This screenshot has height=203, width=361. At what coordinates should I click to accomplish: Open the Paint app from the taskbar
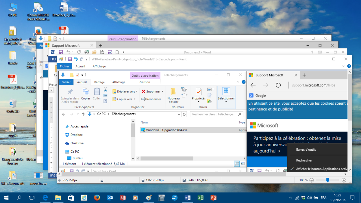[x=149, y=198]
